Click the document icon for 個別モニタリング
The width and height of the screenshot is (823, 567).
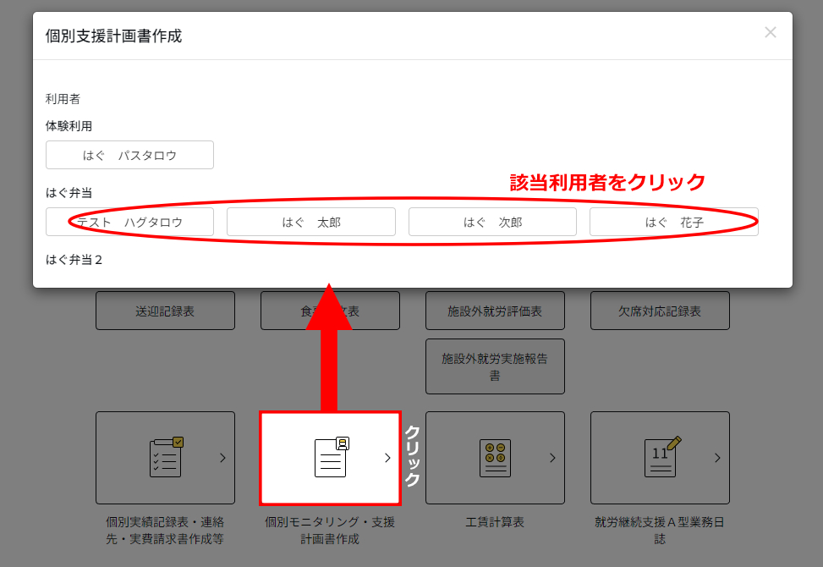click(x=331, y=457)
